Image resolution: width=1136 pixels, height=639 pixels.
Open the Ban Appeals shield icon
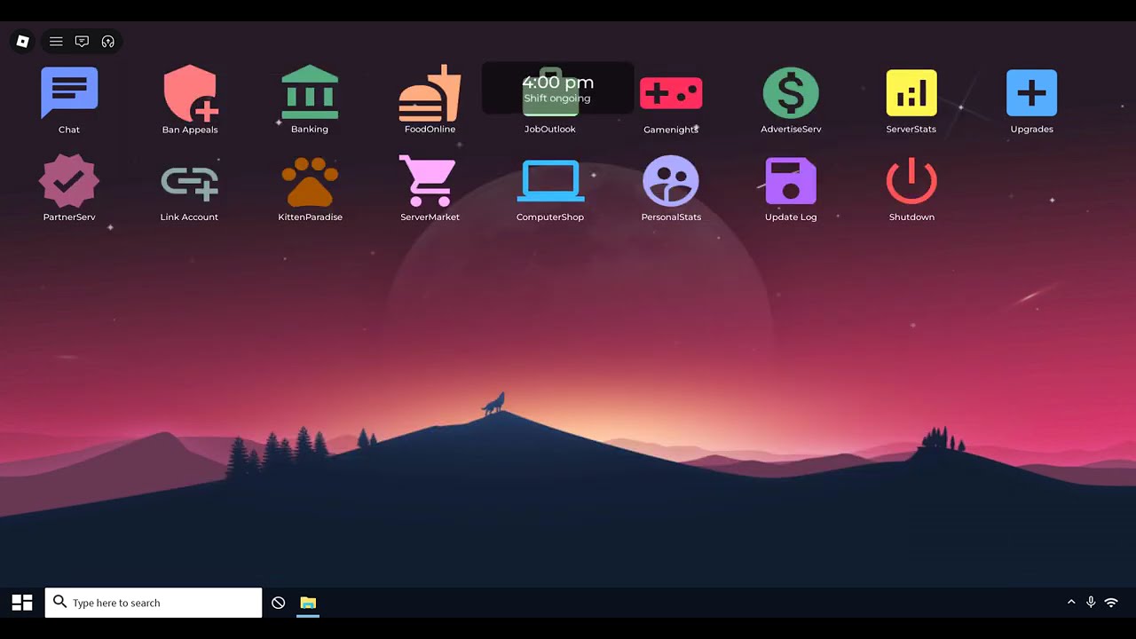(190, 93)
